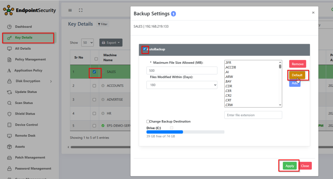Click the Disk Encryption lock icon

[9, 81]
